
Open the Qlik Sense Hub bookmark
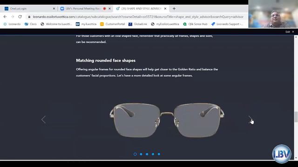(x=195, y=24)
